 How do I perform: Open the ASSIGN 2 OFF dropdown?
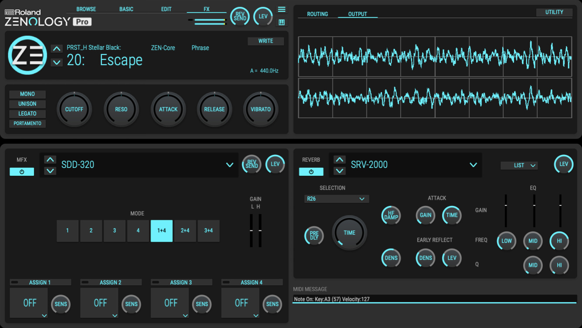point(100,303)
